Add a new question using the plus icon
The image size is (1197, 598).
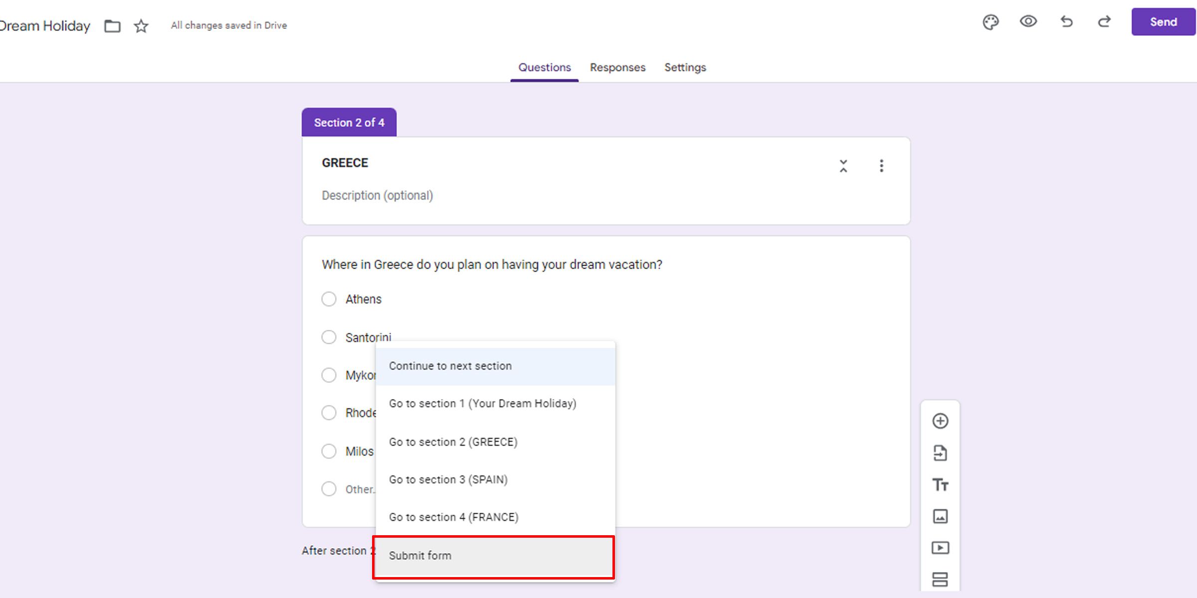pyautogui.click(x=941, y=421)
